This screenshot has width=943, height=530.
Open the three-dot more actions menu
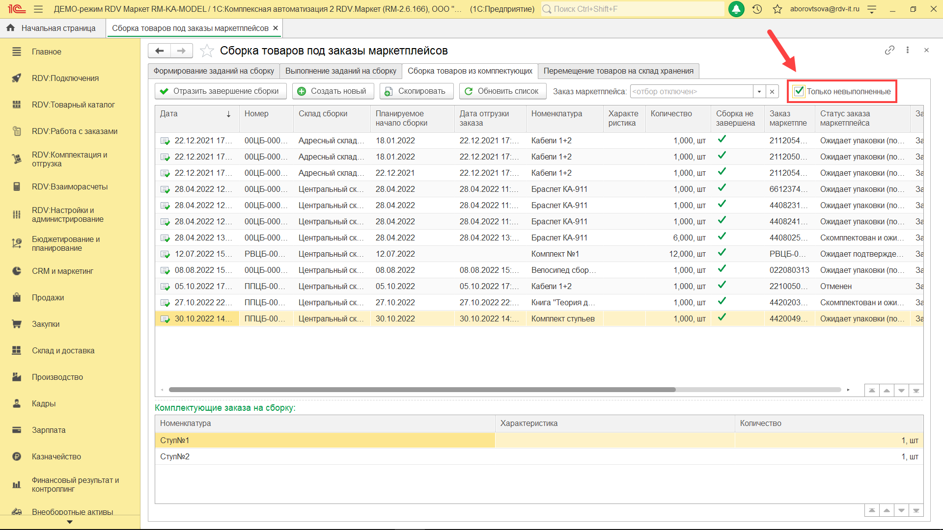pyautogui.click(x=908, y=50)
